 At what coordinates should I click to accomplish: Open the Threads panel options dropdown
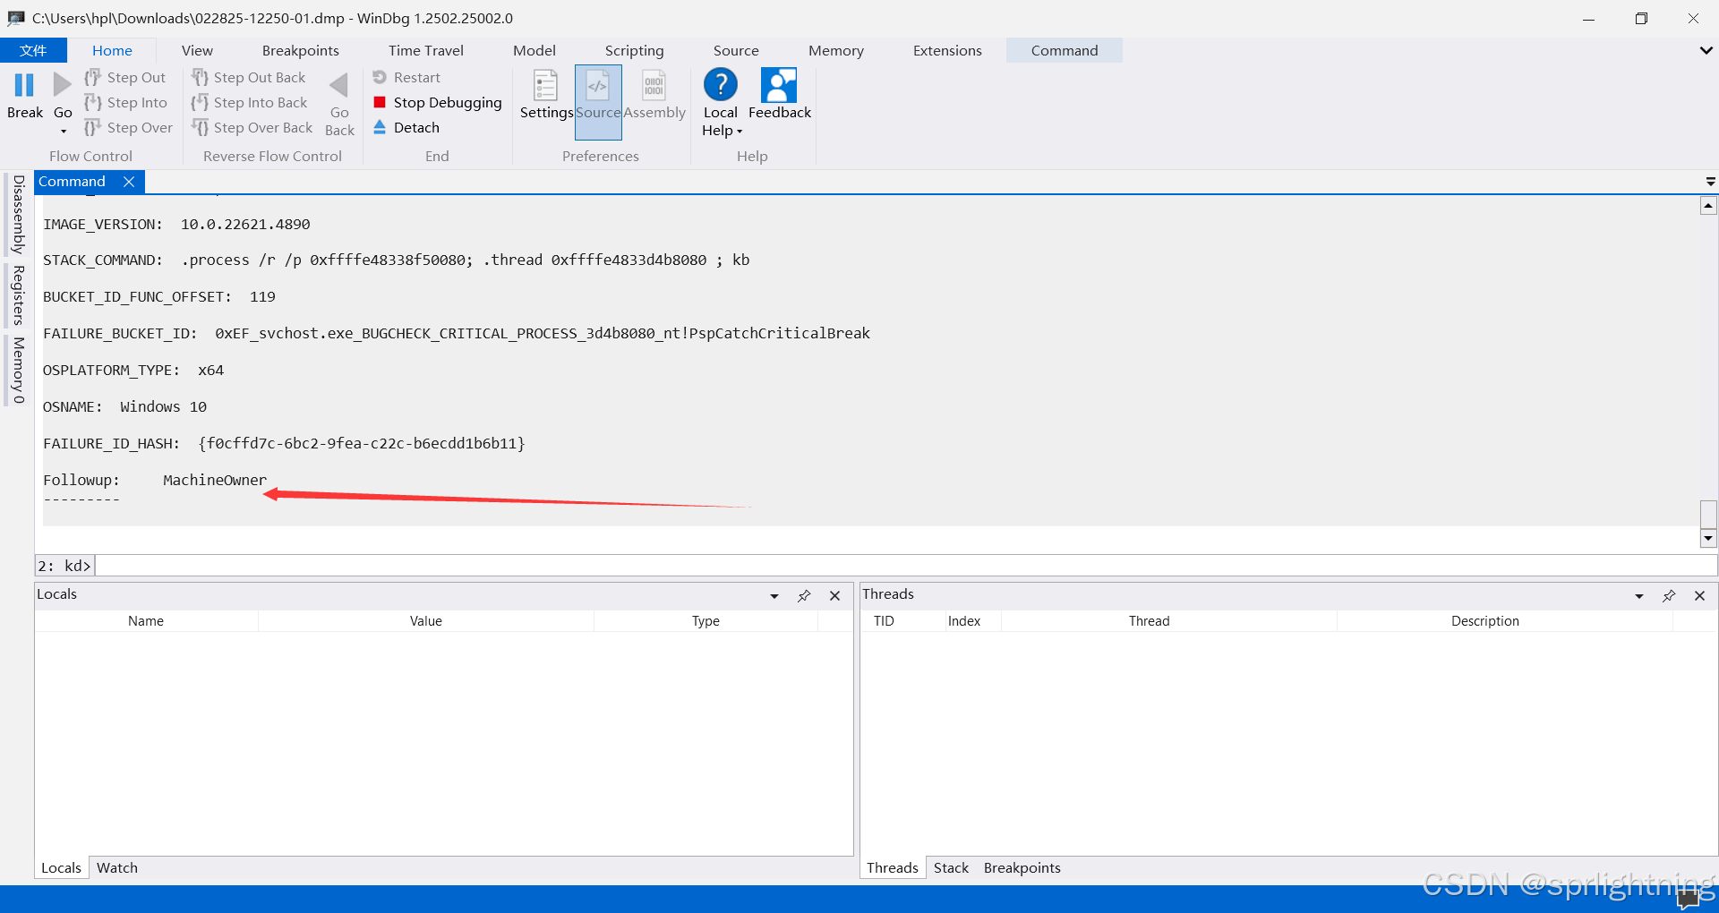click(1639, 596)
